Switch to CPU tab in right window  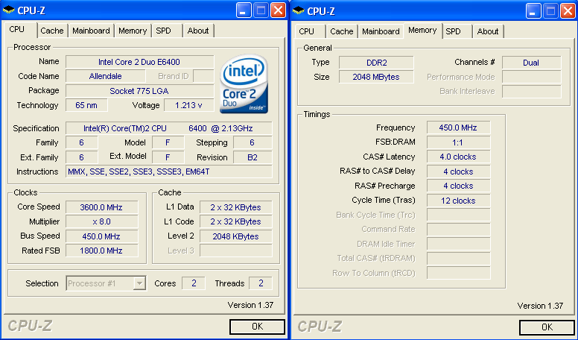point(307,31)
